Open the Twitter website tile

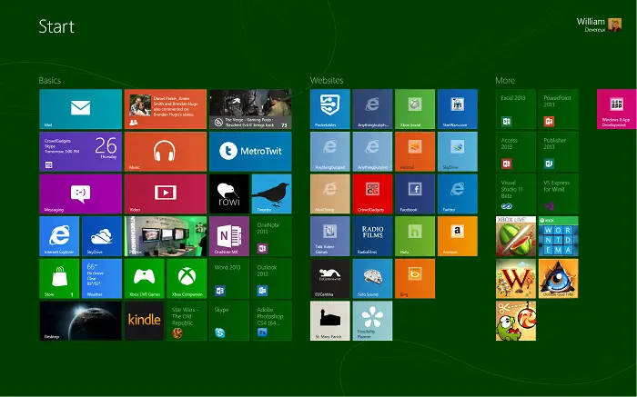pyautogui.click(x=458, y=194)
